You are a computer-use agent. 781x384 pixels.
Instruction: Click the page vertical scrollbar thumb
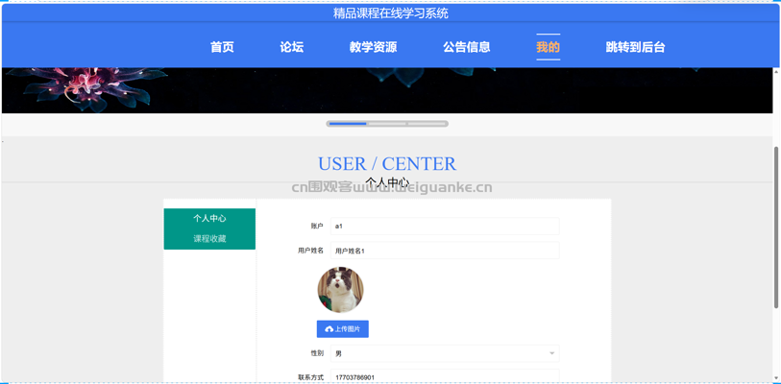click(776, 228)
